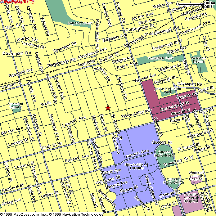Viewport: 216px width, 216px height.
Task: Click the Queen's Park-South label
Action: point(174,181)
